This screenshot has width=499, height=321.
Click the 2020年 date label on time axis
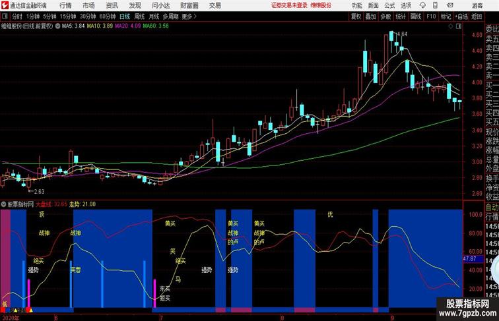(x=11, y=318)
